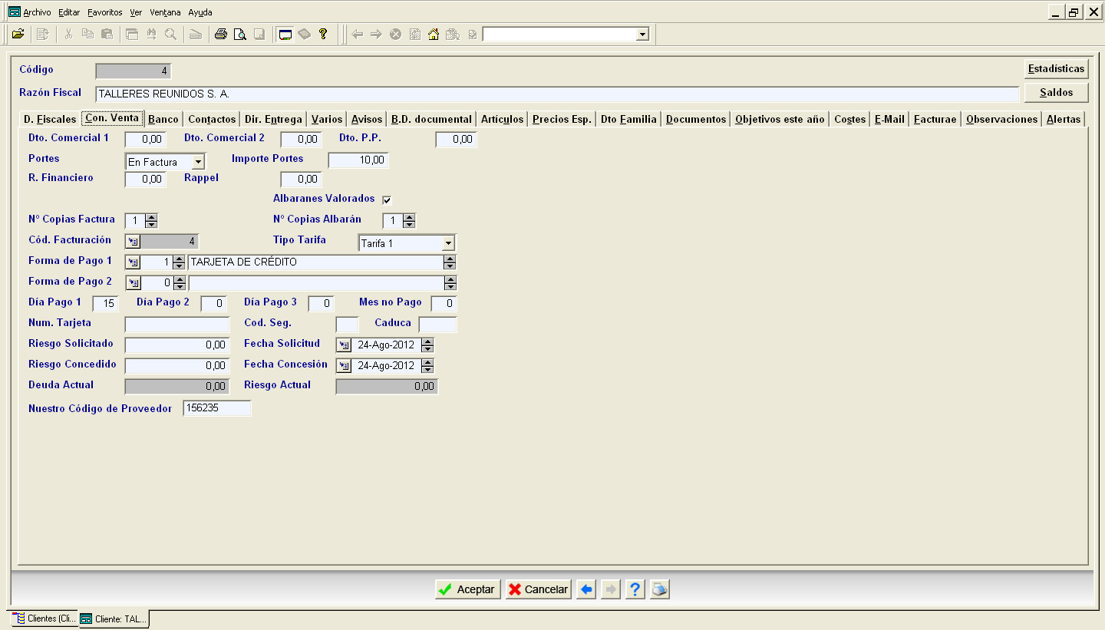1105x630 pixels.
Task: Click the blue previous record arrow button
Action: pos(586,589)
